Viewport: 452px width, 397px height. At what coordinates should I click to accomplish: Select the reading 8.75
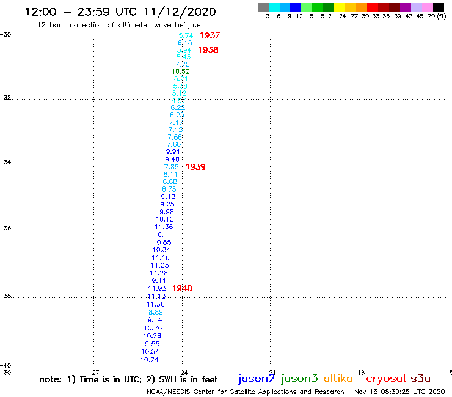(169, 189)
